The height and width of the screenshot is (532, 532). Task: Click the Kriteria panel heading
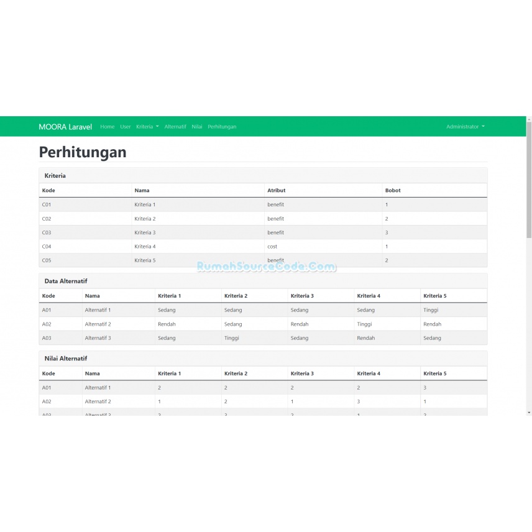[x=55, y=176]
